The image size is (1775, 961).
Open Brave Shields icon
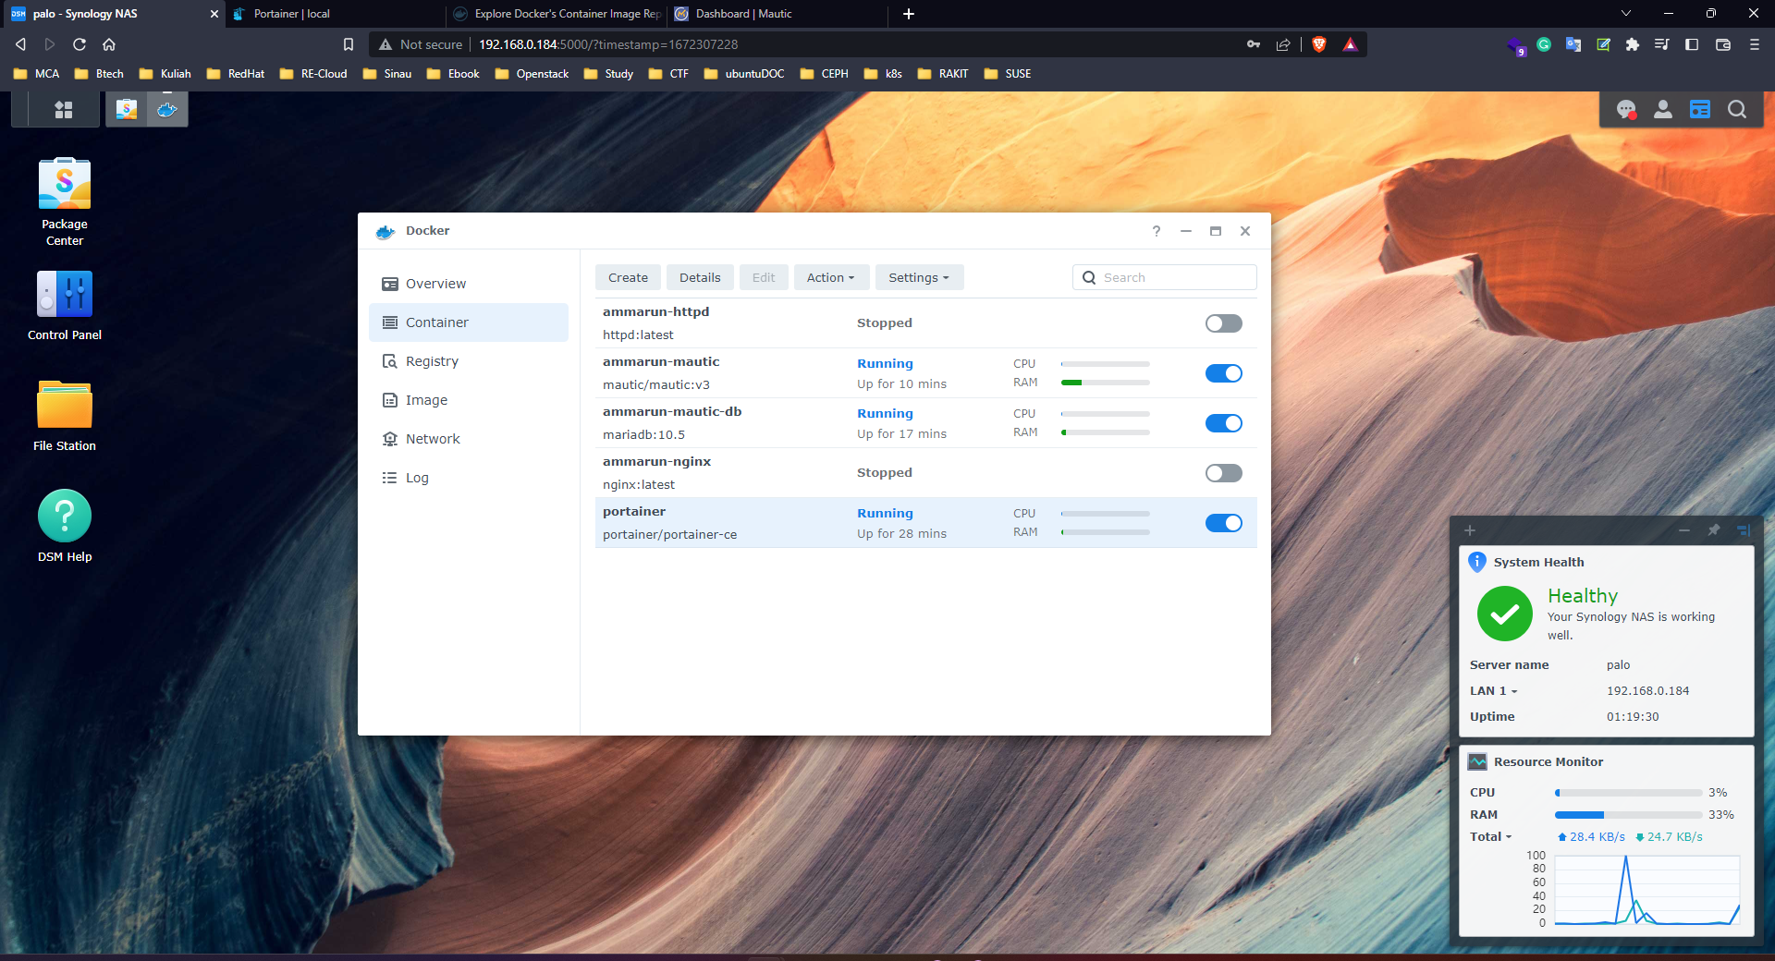(1319, 44)
